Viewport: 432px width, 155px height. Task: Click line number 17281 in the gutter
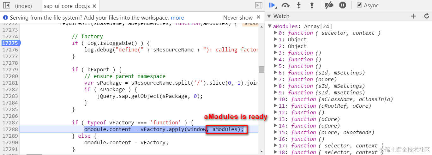click(10, 83)
